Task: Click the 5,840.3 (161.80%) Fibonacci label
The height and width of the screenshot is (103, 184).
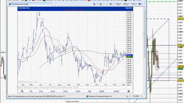Action: pos(72,102)
